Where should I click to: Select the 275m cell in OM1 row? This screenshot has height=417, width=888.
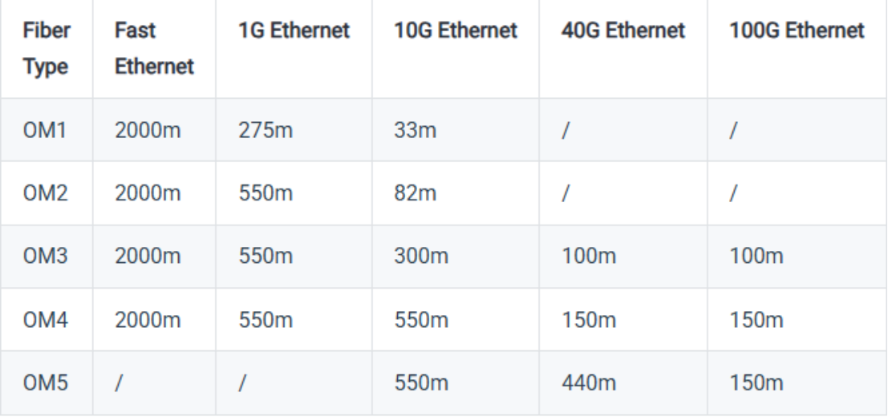266,130
